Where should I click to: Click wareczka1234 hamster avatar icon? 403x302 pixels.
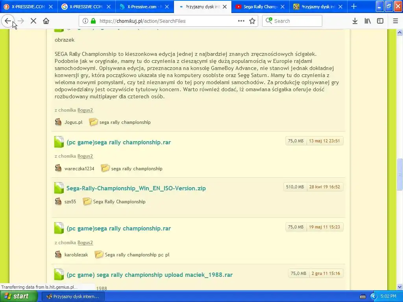[x=58, y=168]
